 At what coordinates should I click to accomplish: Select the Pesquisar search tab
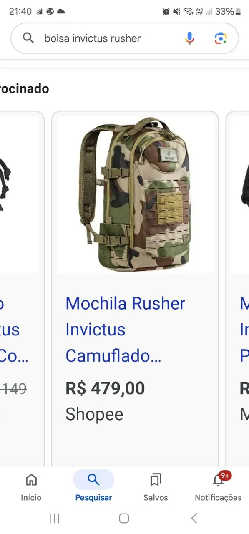click(93, 486)
